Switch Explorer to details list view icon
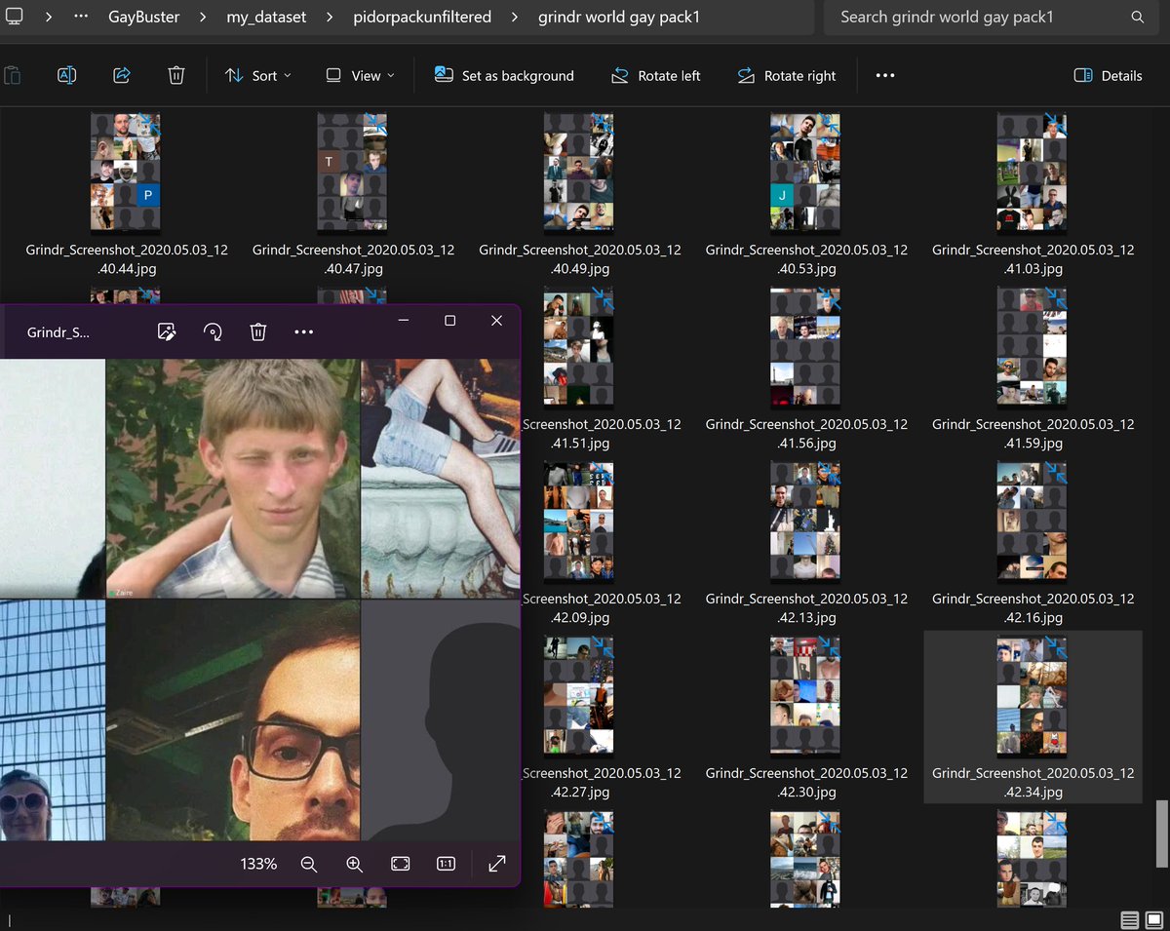The width and height of the screenshot is (1170, 931). coord(1129,920)
